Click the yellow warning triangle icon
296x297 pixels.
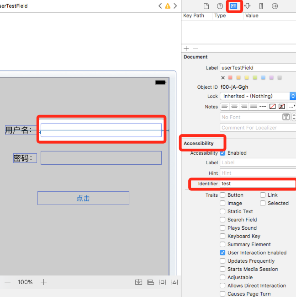click(x=168, y=6)
